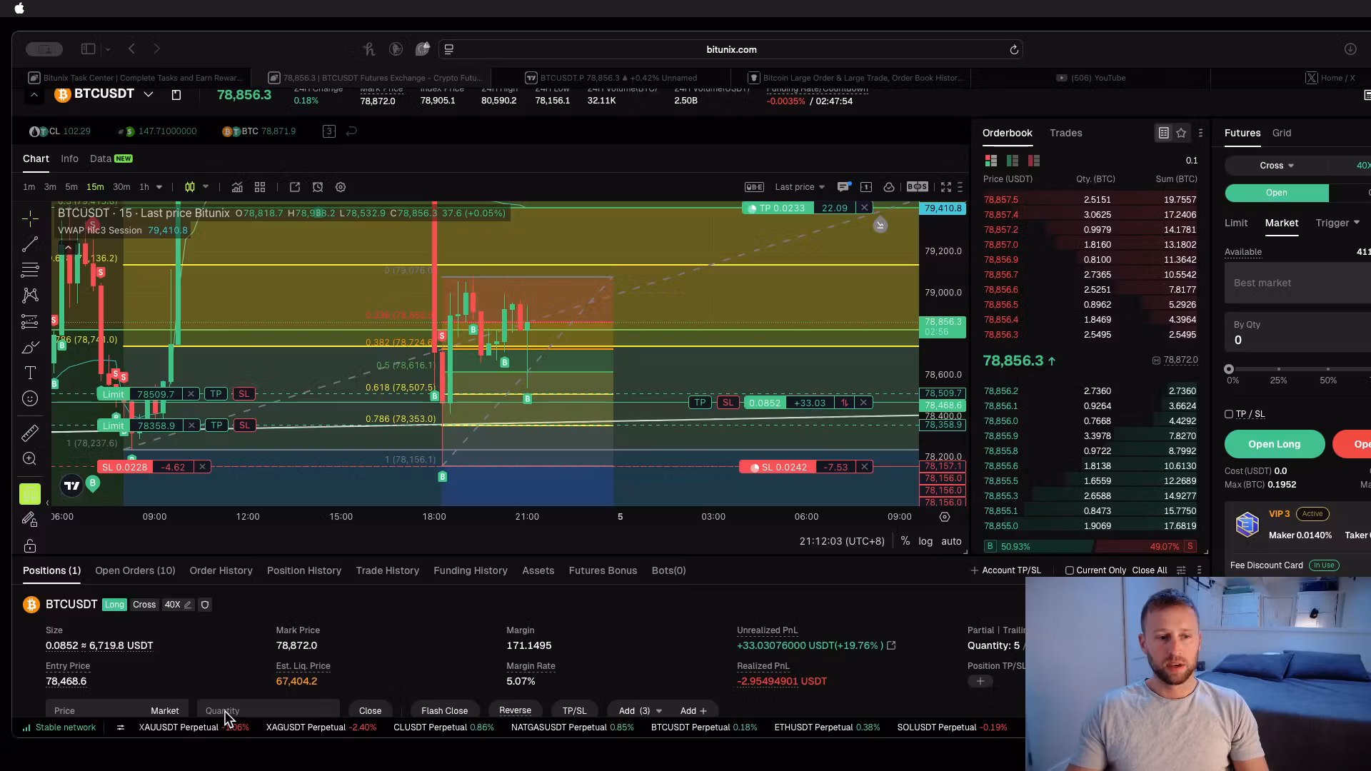Click the Reverse position button
The width and height of the screenshot is (1371, 771).
515,711
